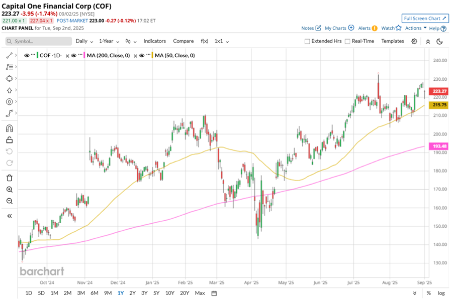Viewport: 454px width, 303px height.
Task: Select the 6M time range
Action: (x=95, y=293)
